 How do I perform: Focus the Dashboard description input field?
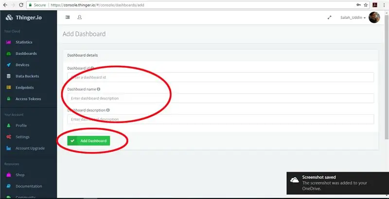[221, 119]
